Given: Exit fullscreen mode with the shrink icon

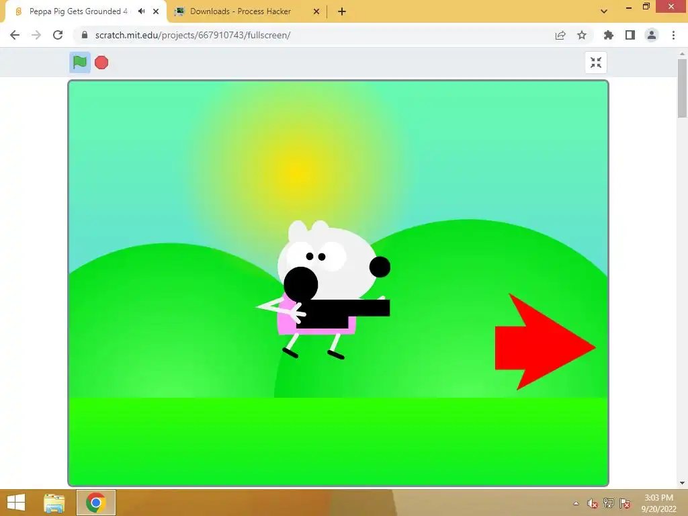Looking at the screenshot, I should [596, 62].
